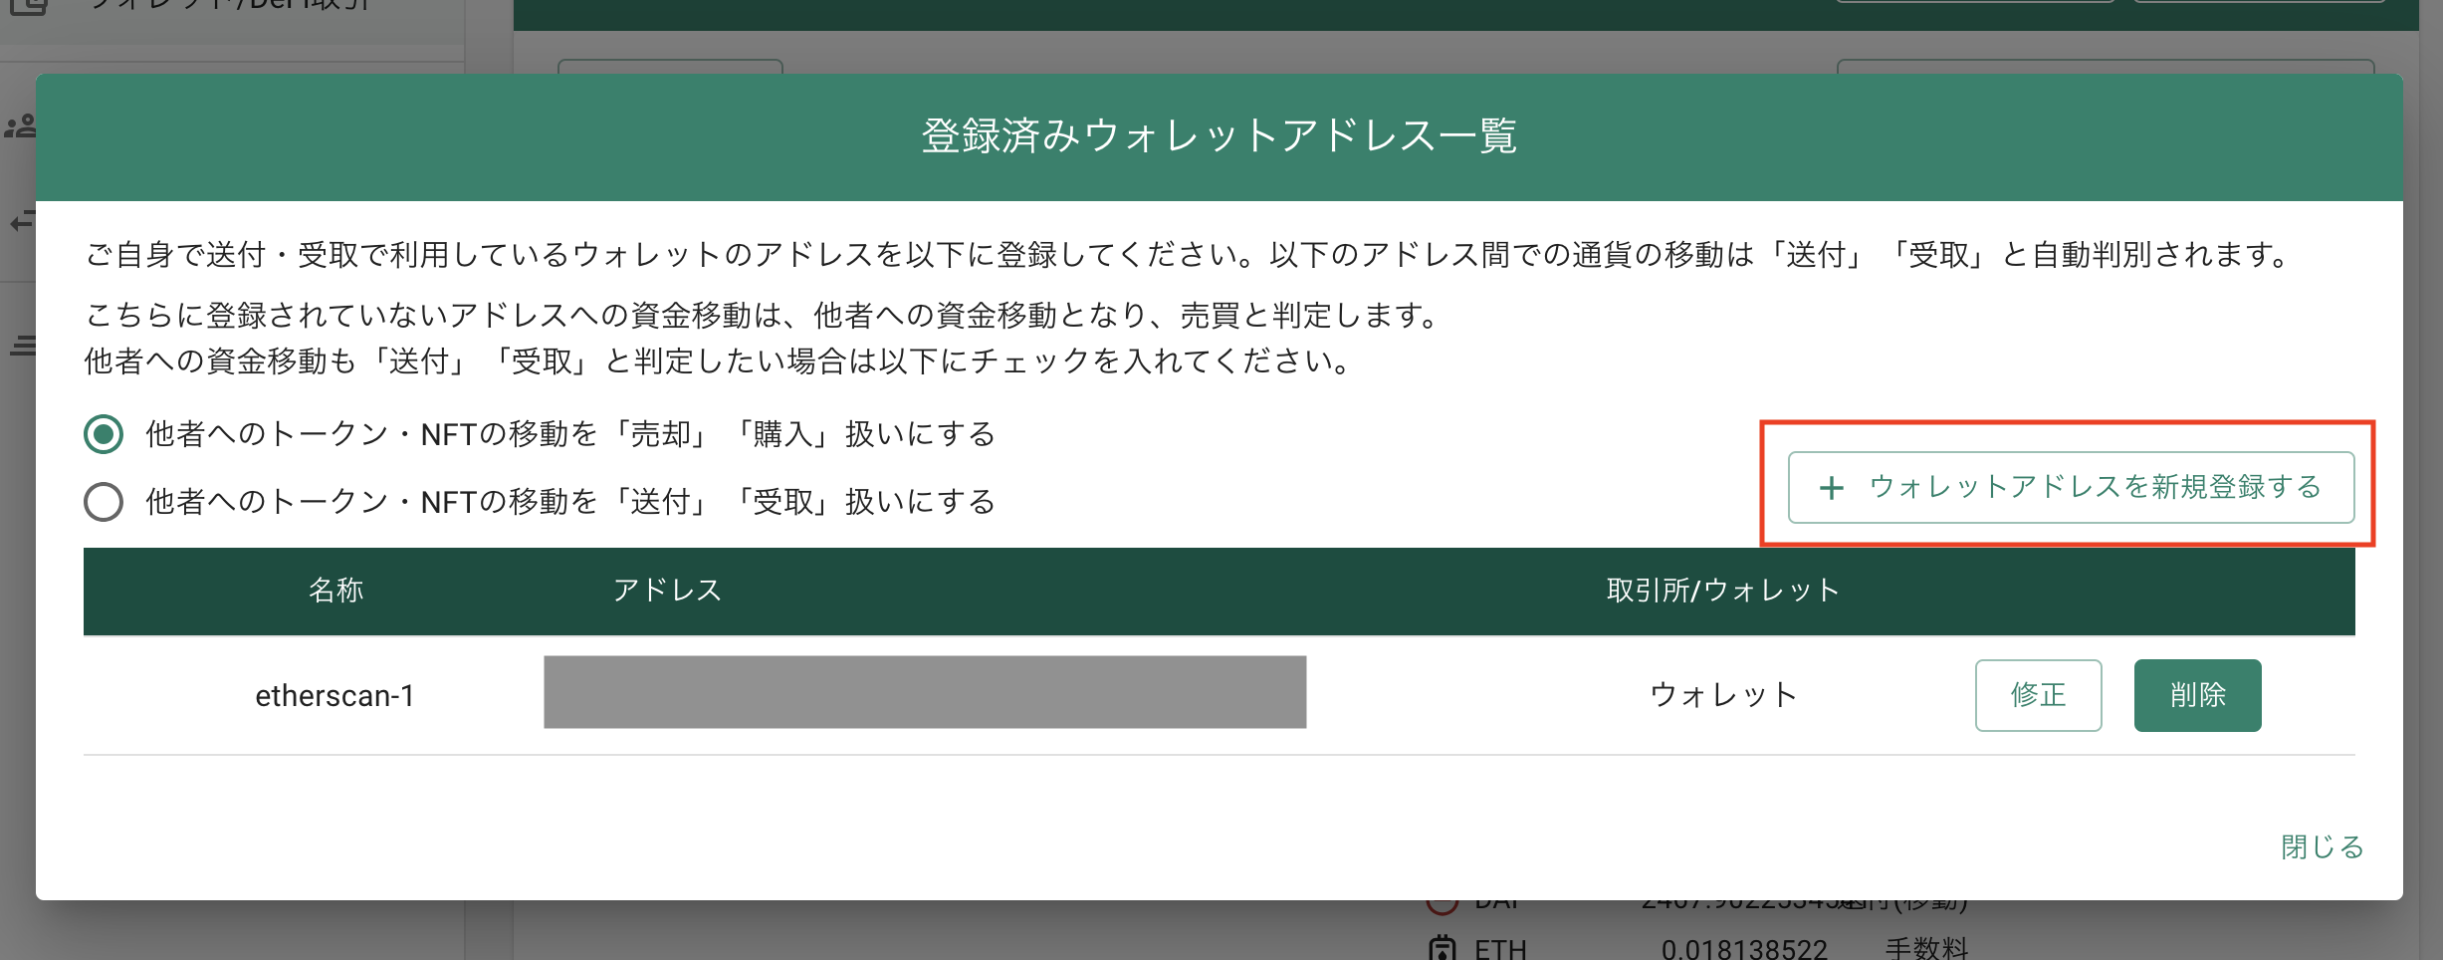
Task: Click the ウォレット type cell in etherscan-1 row
Action: tap(1722, 695)
